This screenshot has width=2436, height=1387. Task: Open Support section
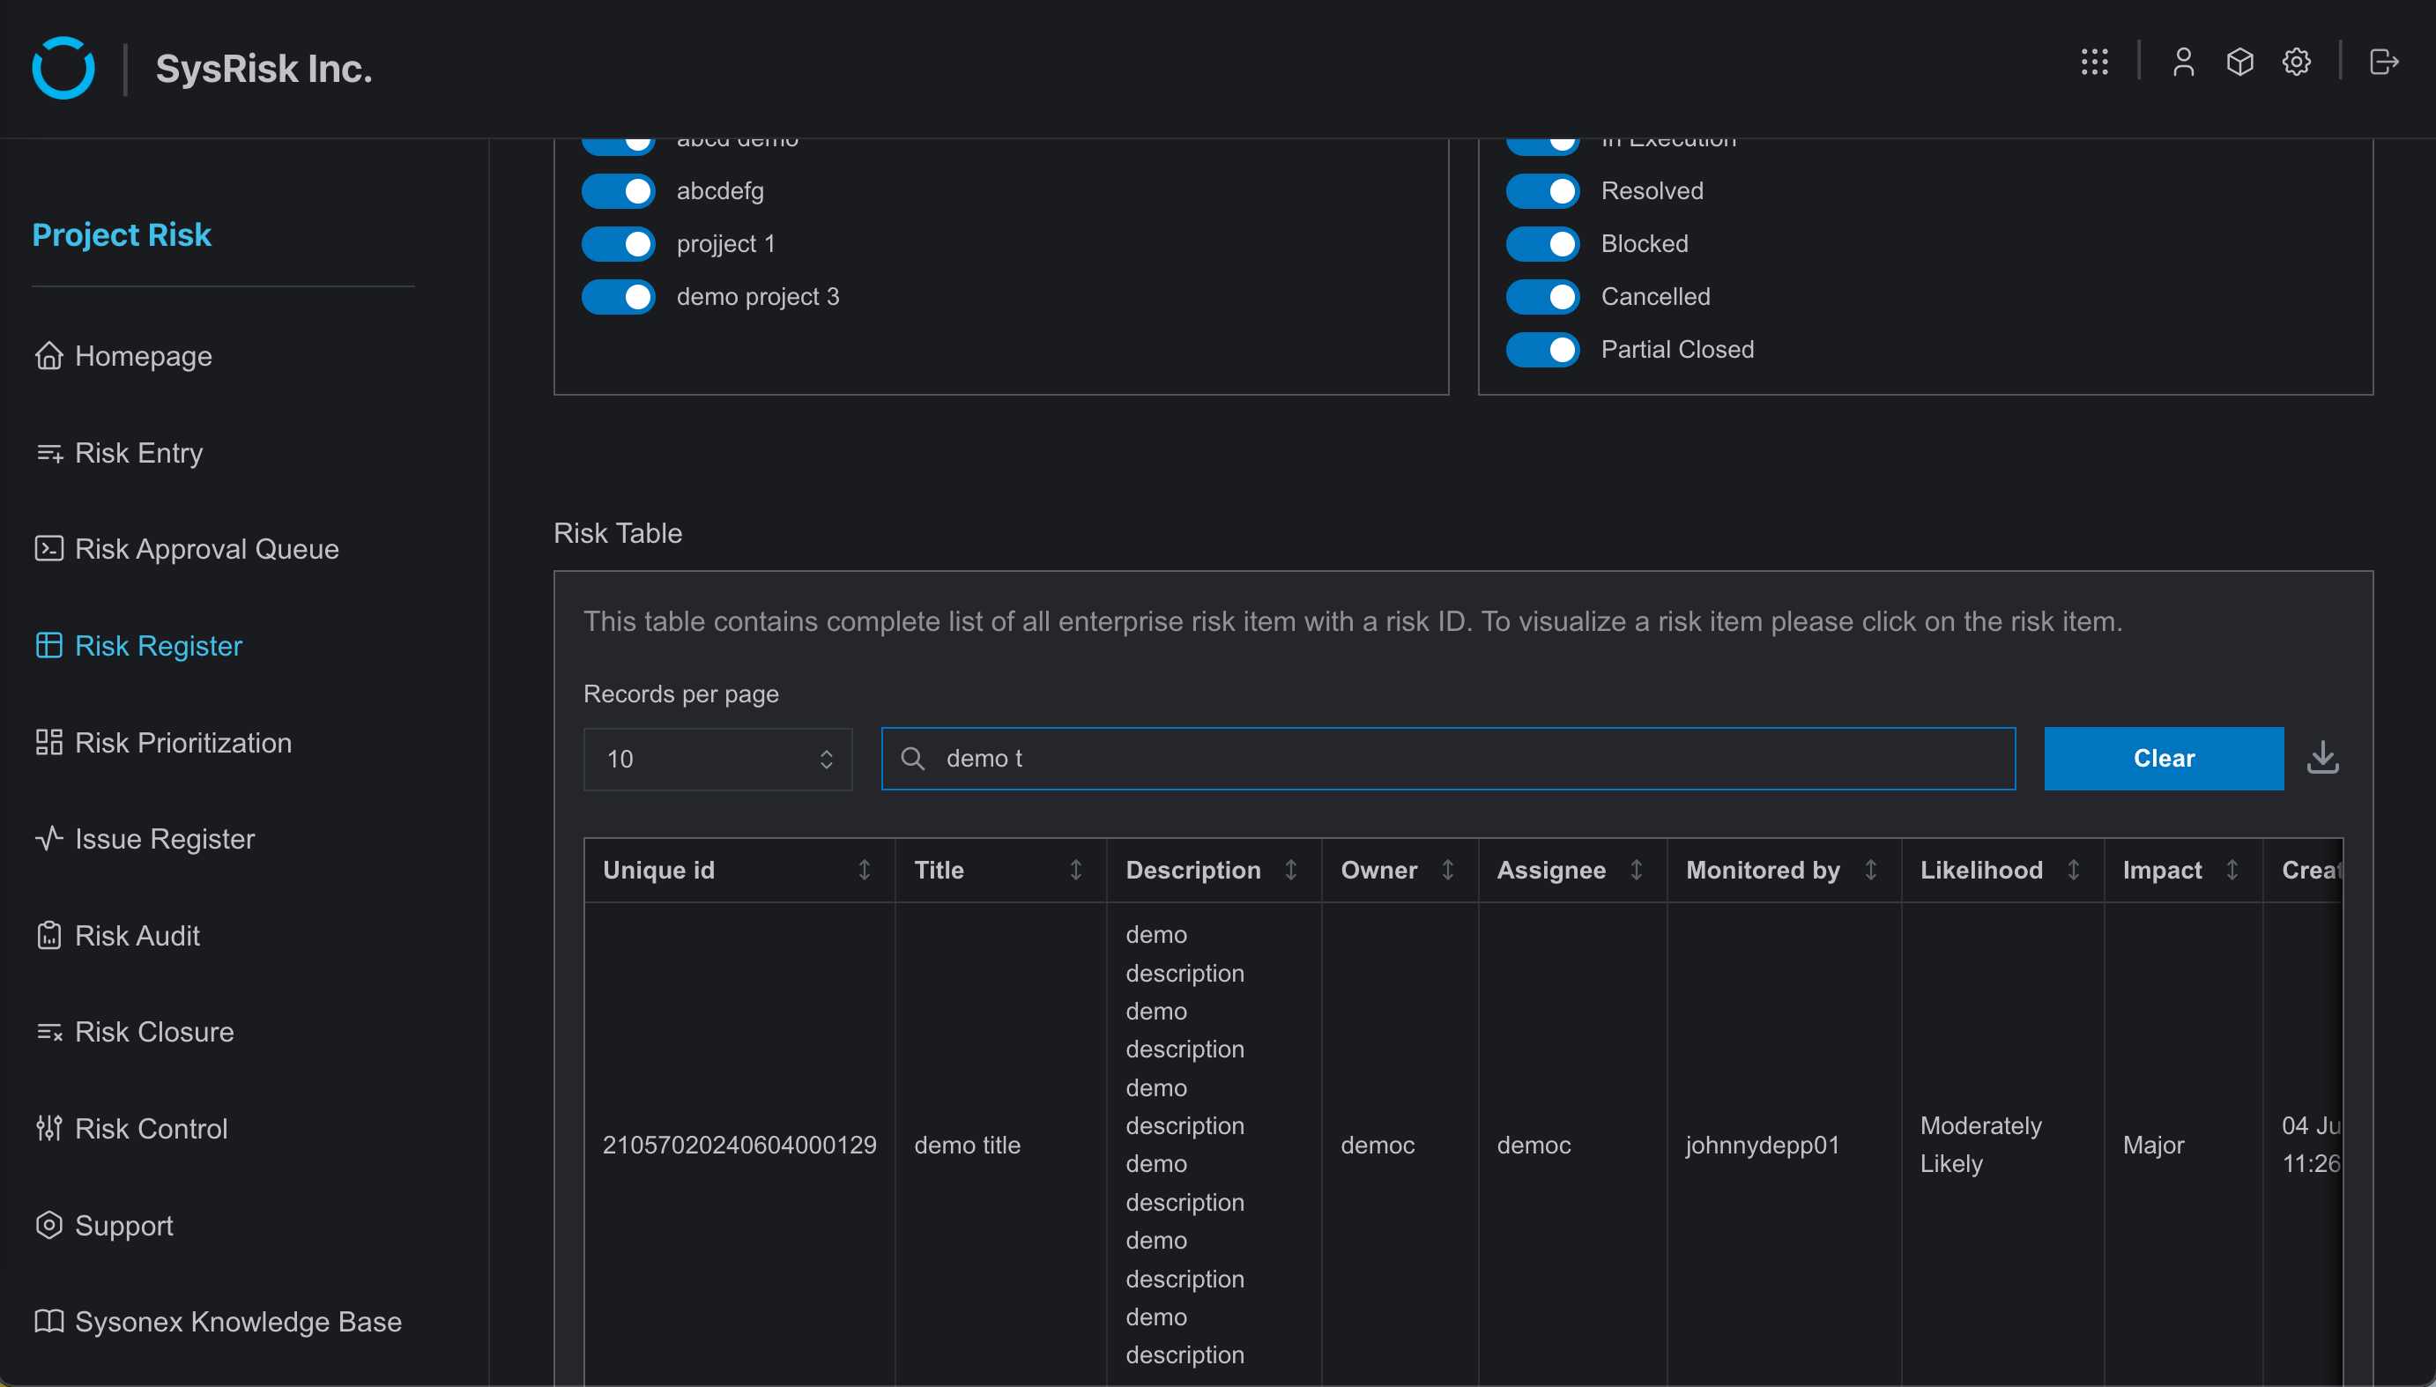[x=123, y=1225]
